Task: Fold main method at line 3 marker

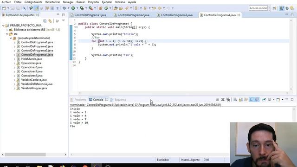Action: tap(77, 27)
